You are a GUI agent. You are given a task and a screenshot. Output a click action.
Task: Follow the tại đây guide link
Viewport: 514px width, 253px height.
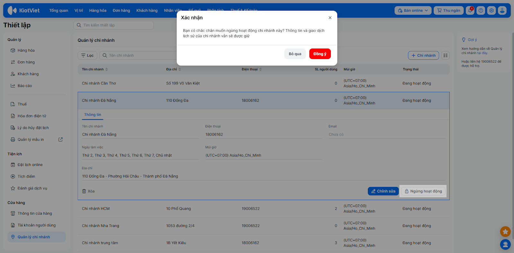pos(482,53)
